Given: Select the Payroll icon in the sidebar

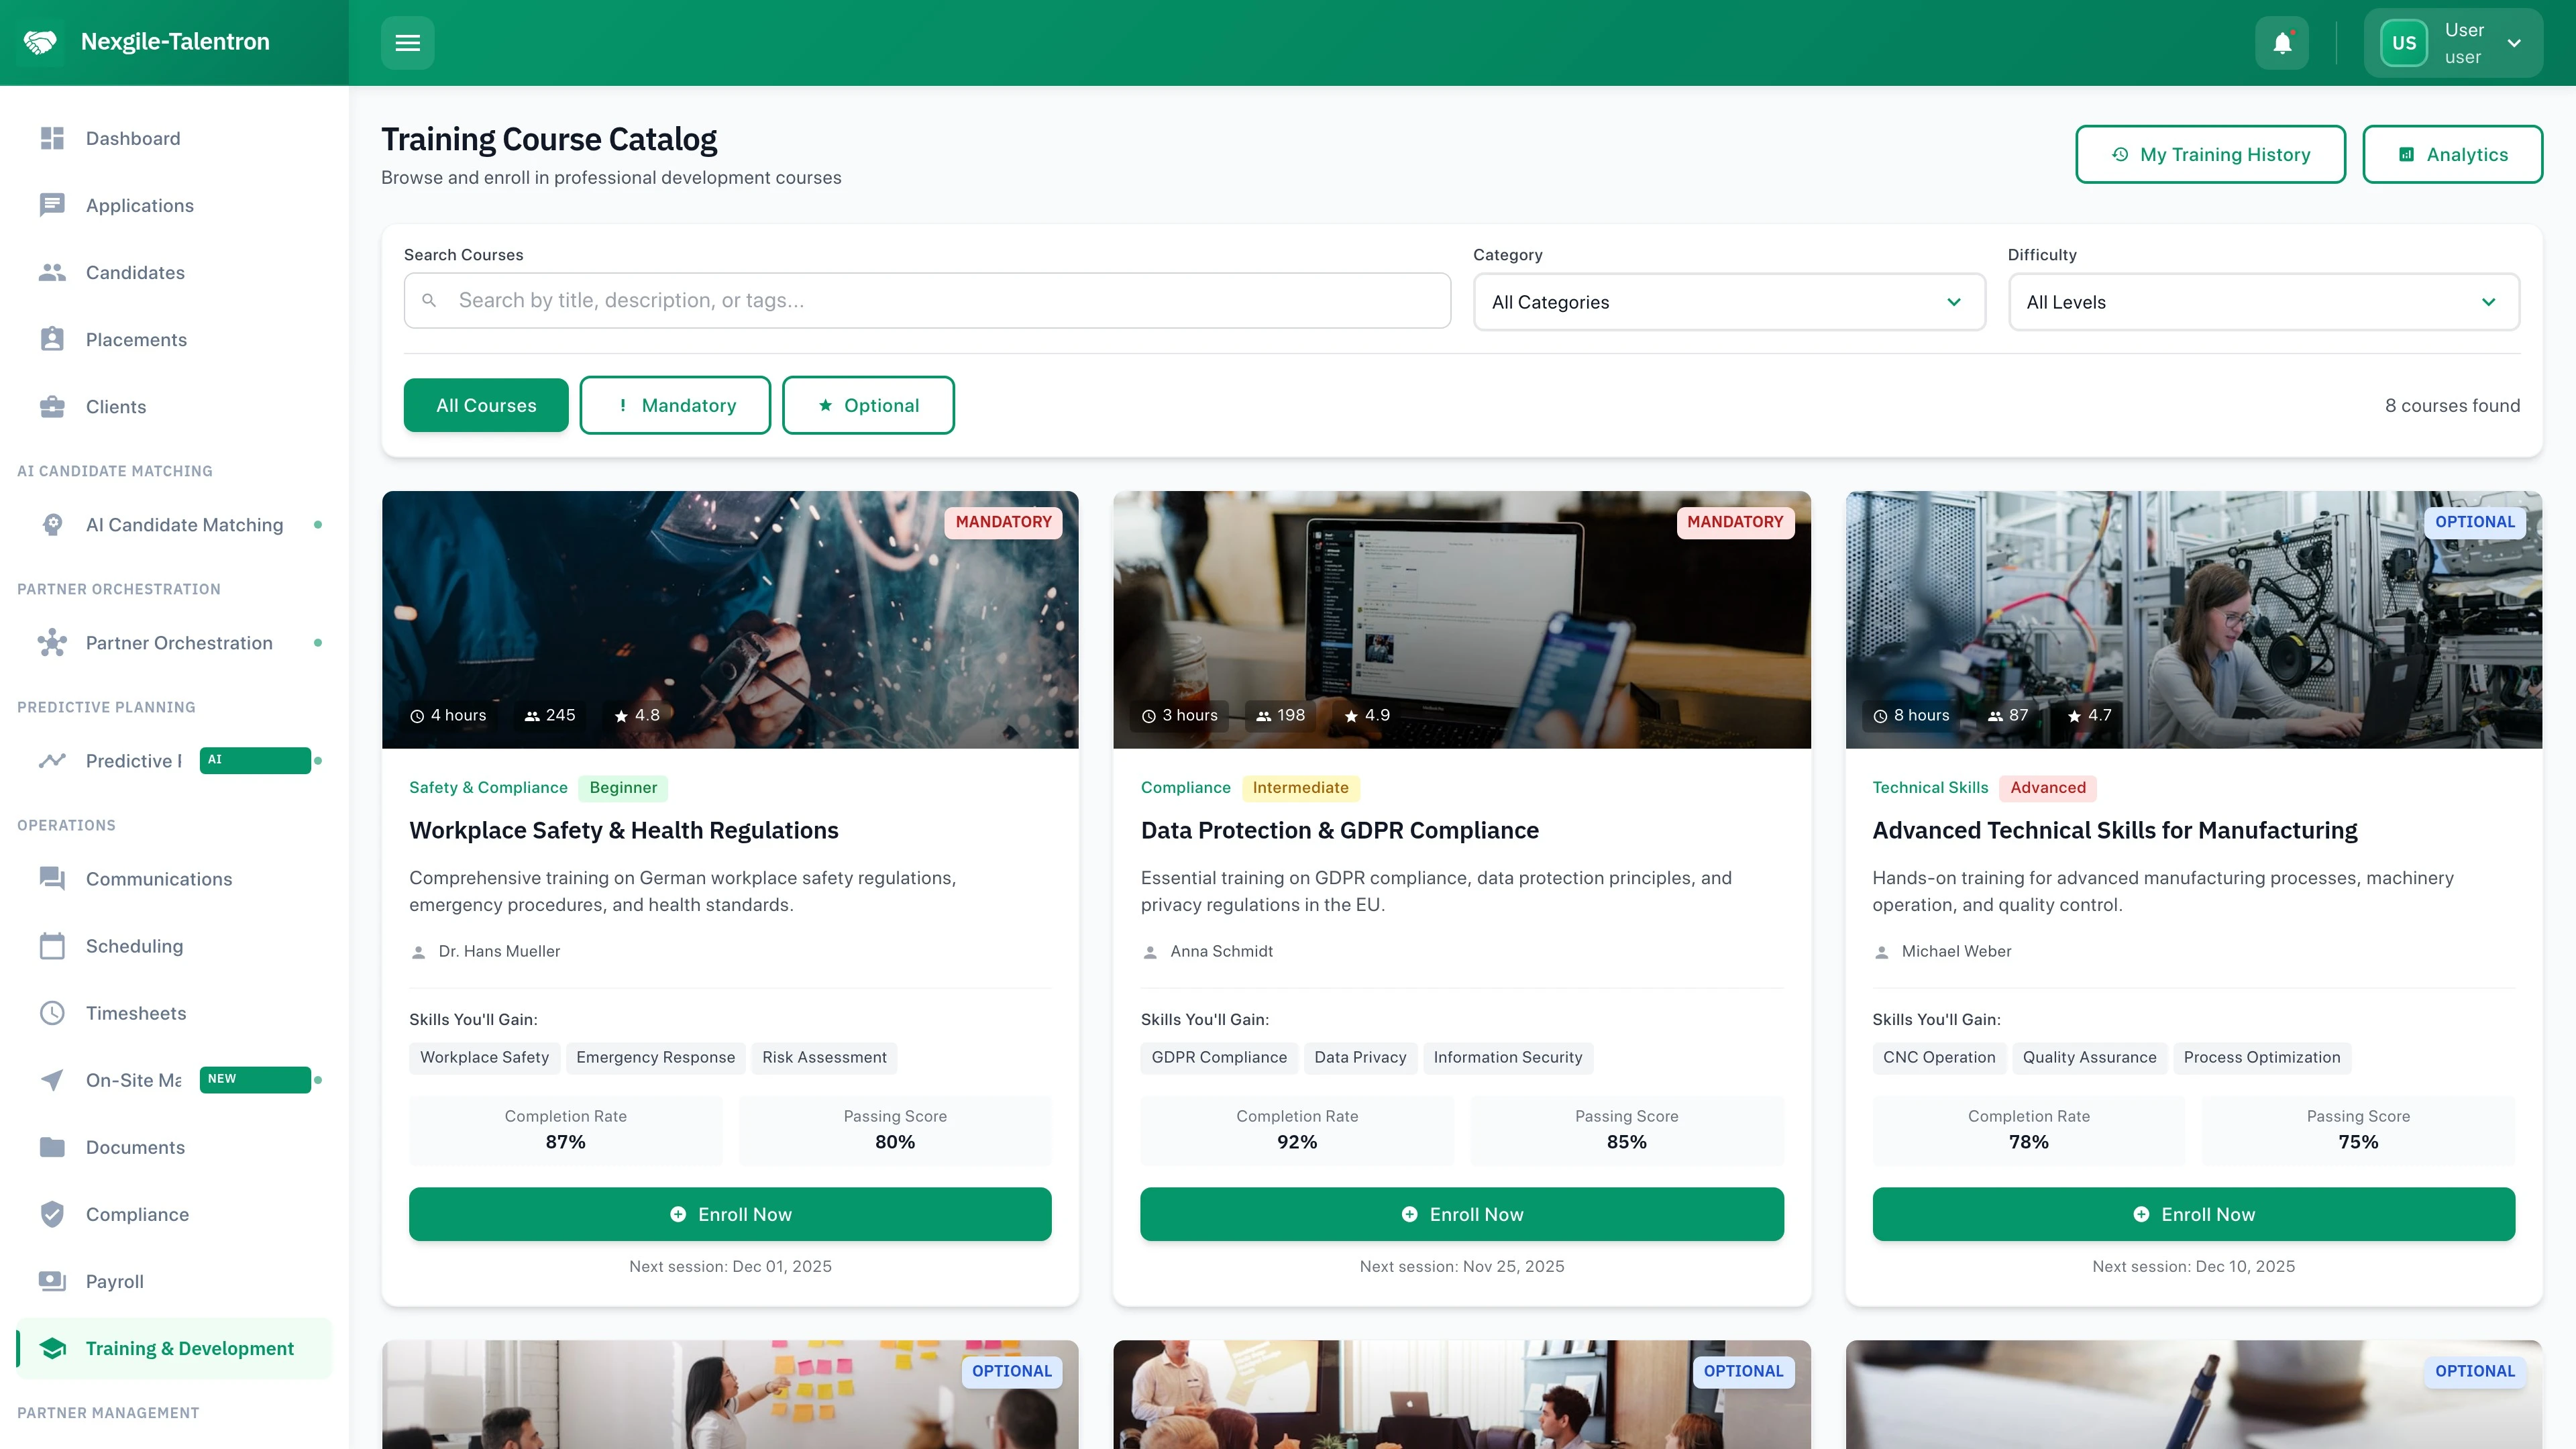Looking at the screenshot, I should coord(51,1281).
